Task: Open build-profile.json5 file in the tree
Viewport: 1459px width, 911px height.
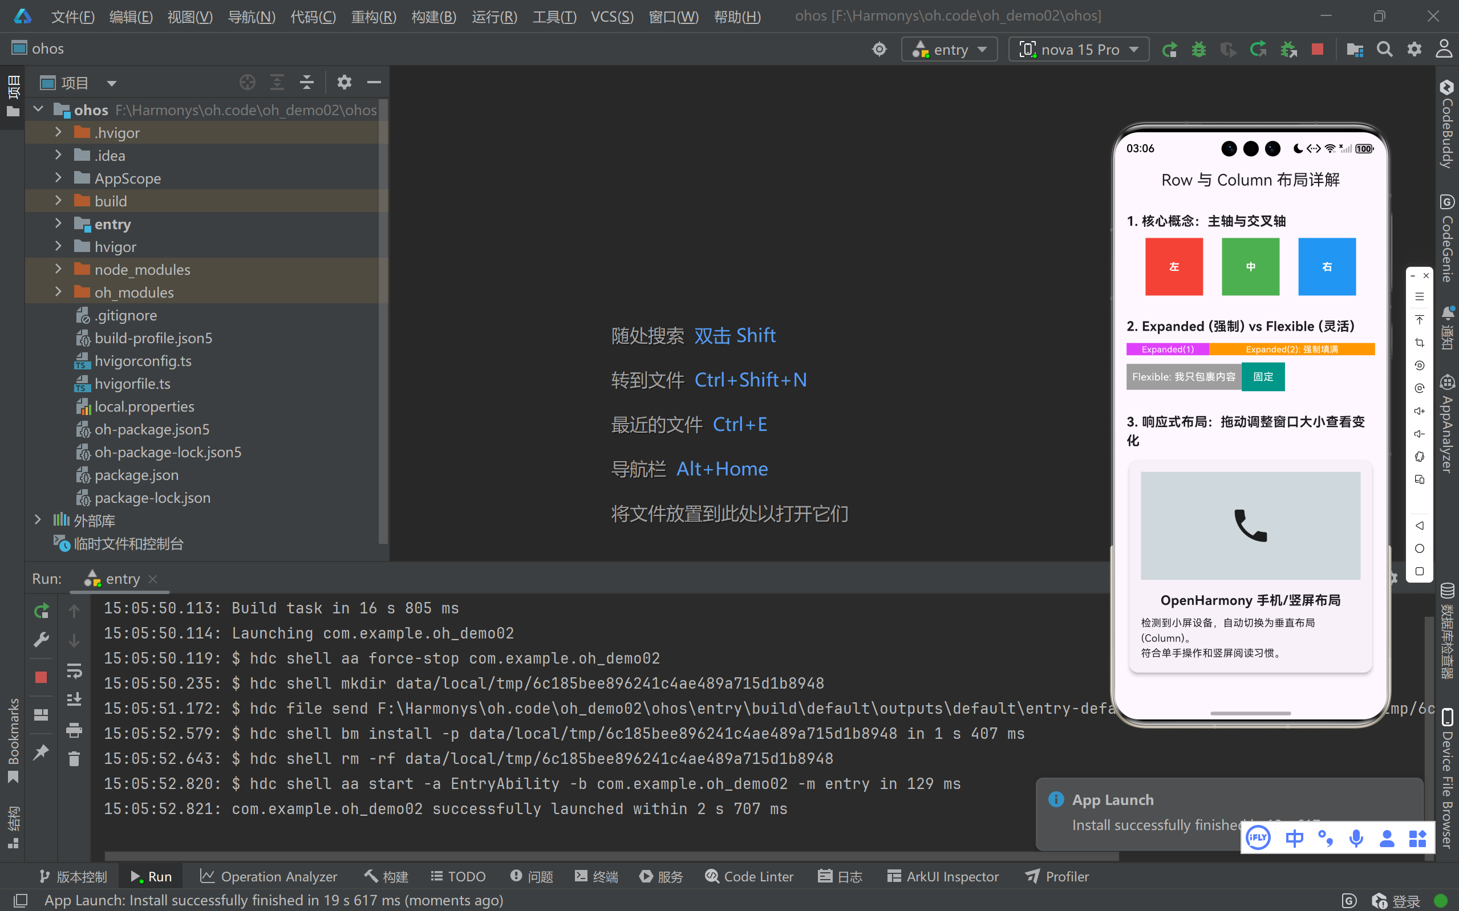Action: pyautogui.click(x=153, y=338)
